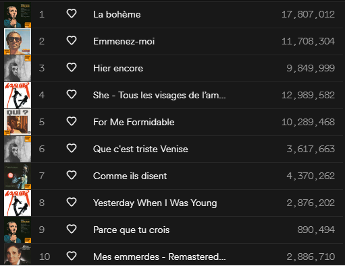345x266 pixels.
Task: Click heart next to Parce que tu crois
Action: (x=72, y=229)
